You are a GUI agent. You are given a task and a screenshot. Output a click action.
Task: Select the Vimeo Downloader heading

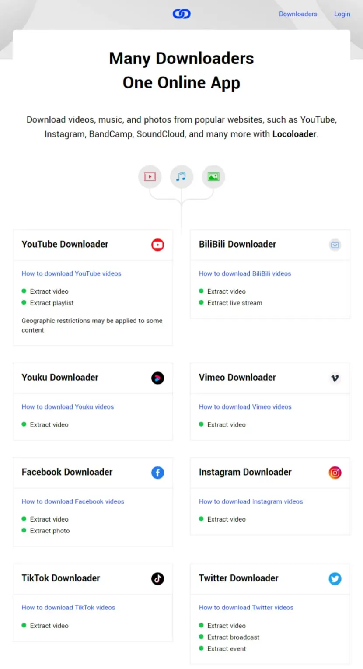237,378
